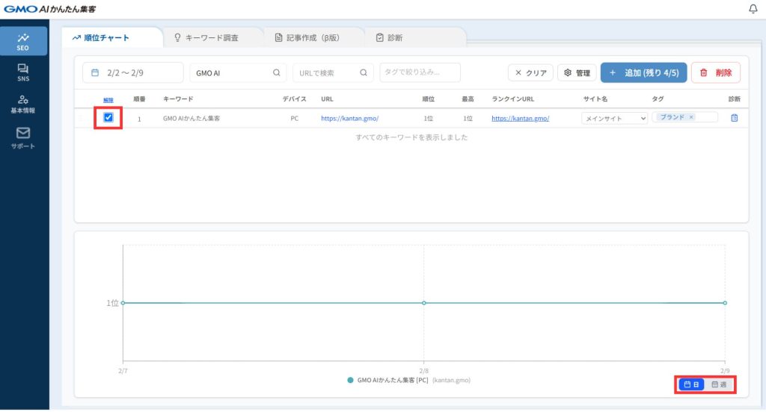Viewport: 766px width, 412px height.
Task: Remove the ブランド tag with x
Action: pos(691,117)
